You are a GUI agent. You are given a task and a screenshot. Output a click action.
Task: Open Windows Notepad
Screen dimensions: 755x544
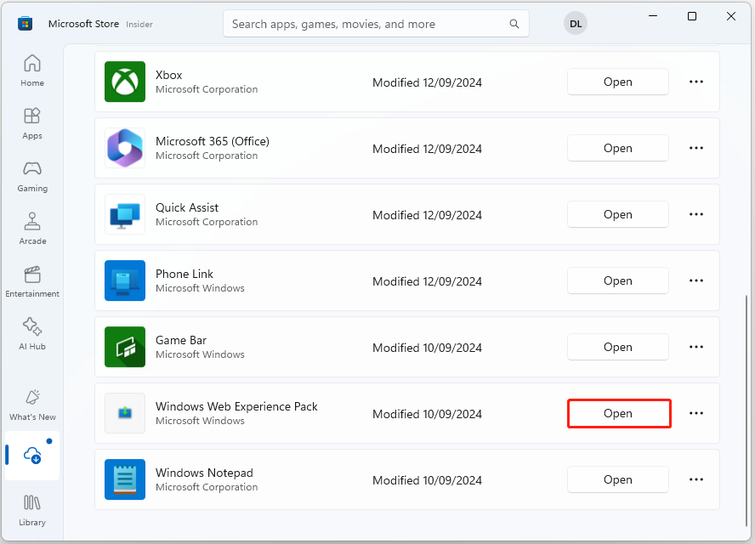tap(618, 479)
